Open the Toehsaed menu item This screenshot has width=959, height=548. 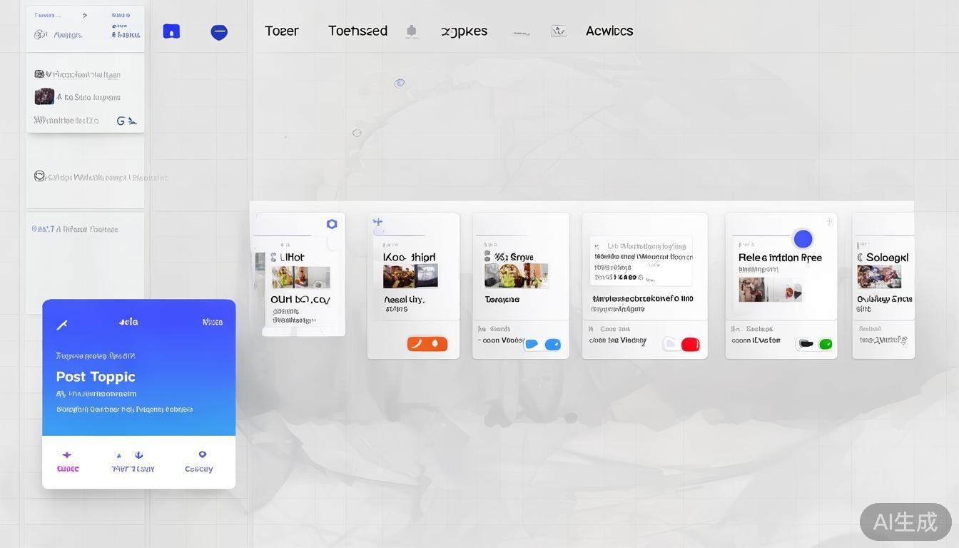point(357,31)
